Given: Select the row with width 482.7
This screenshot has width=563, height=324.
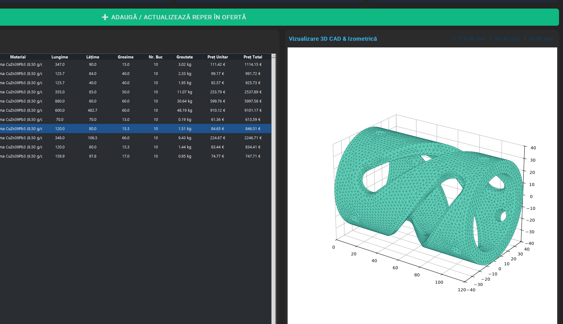Looking at the screenshot, I should click(136, 110).
